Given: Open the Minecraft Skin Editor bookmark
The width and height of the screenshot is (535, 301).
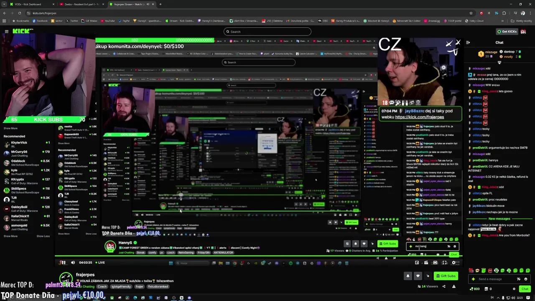Looking at the screenshot, I should point(407,20).
